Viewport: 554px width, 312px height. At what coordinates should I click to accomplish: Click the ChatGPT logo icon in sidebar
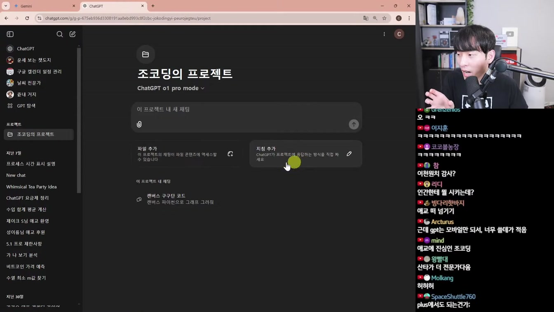point(10,49)
